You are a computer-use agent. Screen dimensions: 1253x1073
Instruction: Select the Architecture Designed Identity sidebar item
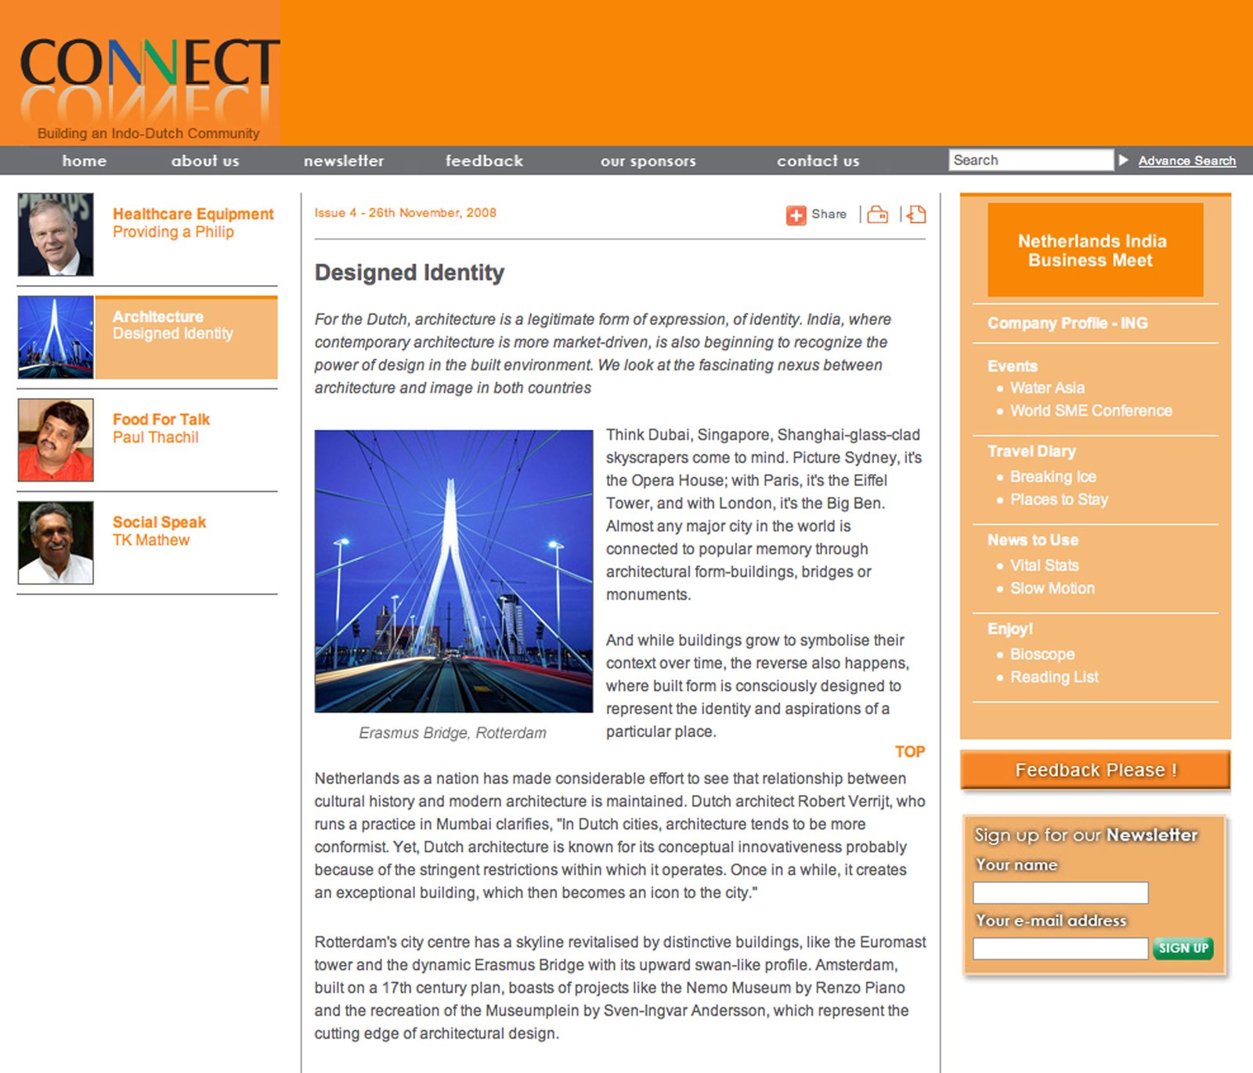coord(186,338)
